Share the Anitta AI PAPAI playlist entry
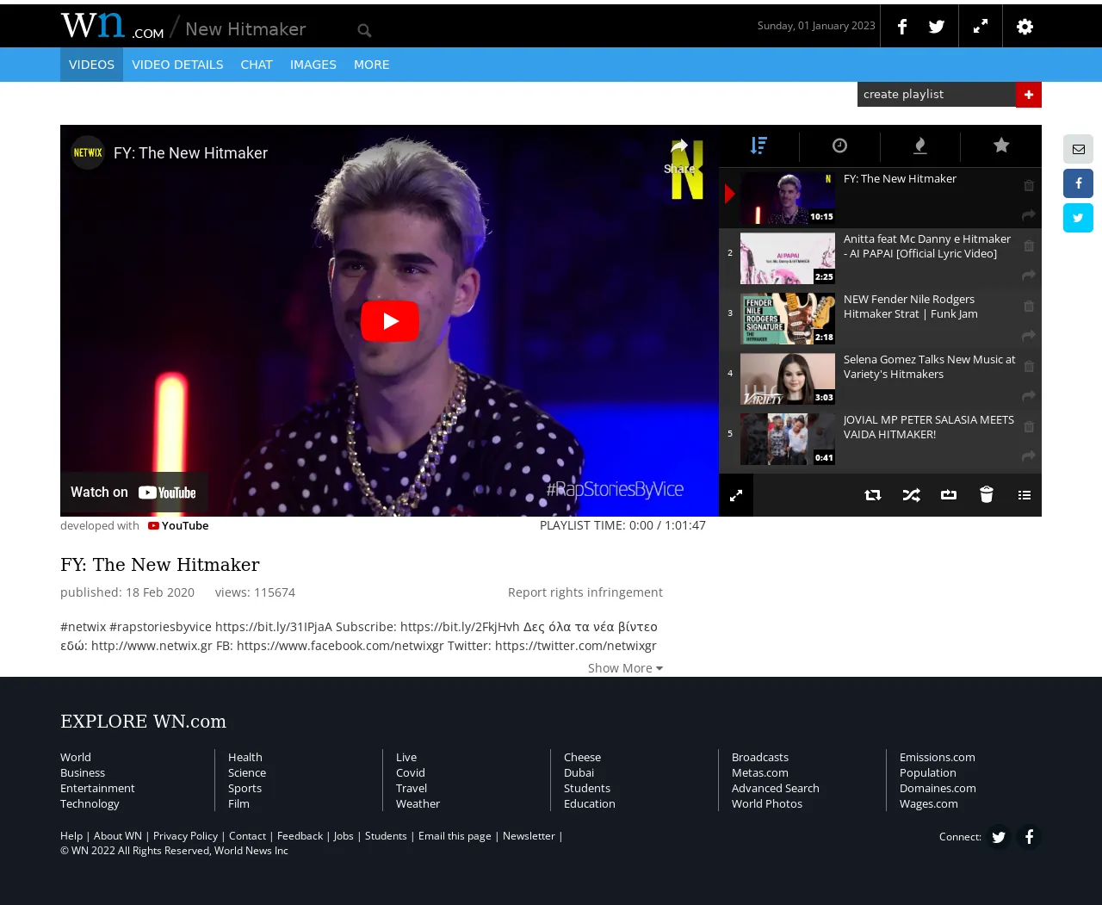1102x905 pixels. 1028,276
